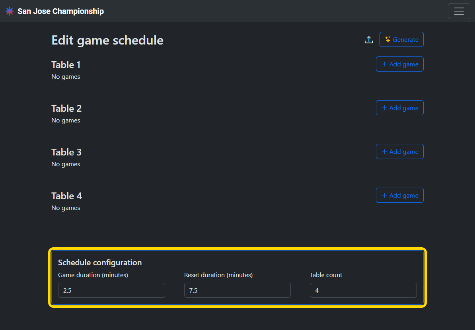Click the upload/export schedule icon

[369, 40]
